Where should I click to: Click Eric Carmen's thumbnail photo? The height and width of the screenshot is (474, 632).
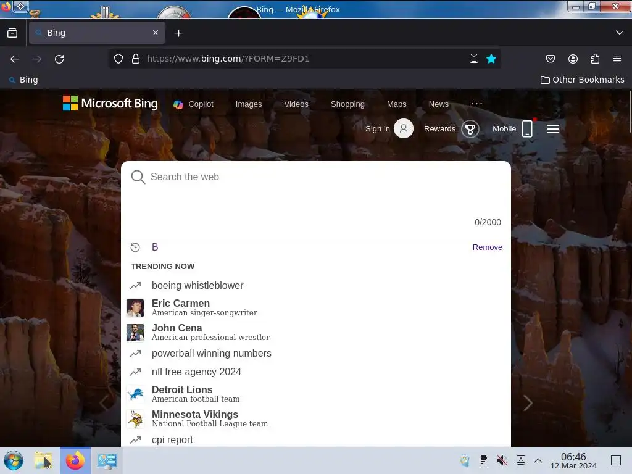(x=135, y=308)
